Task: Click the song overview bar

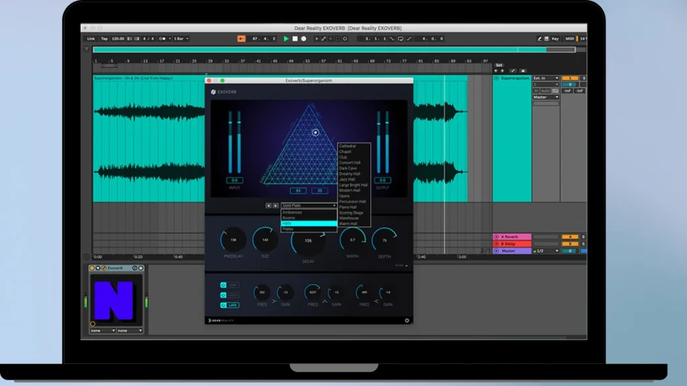Action: 334,50
